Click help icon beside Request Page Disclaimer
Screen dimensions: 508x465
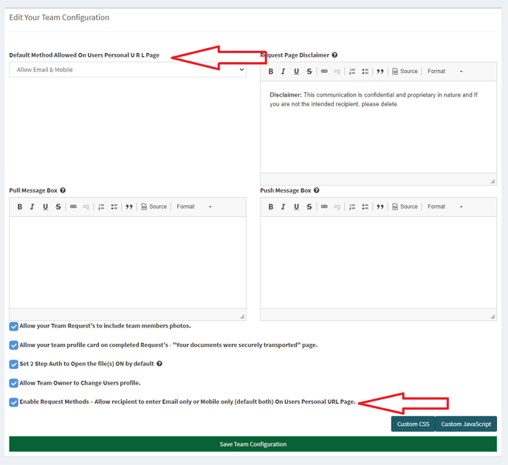(334, 55)
